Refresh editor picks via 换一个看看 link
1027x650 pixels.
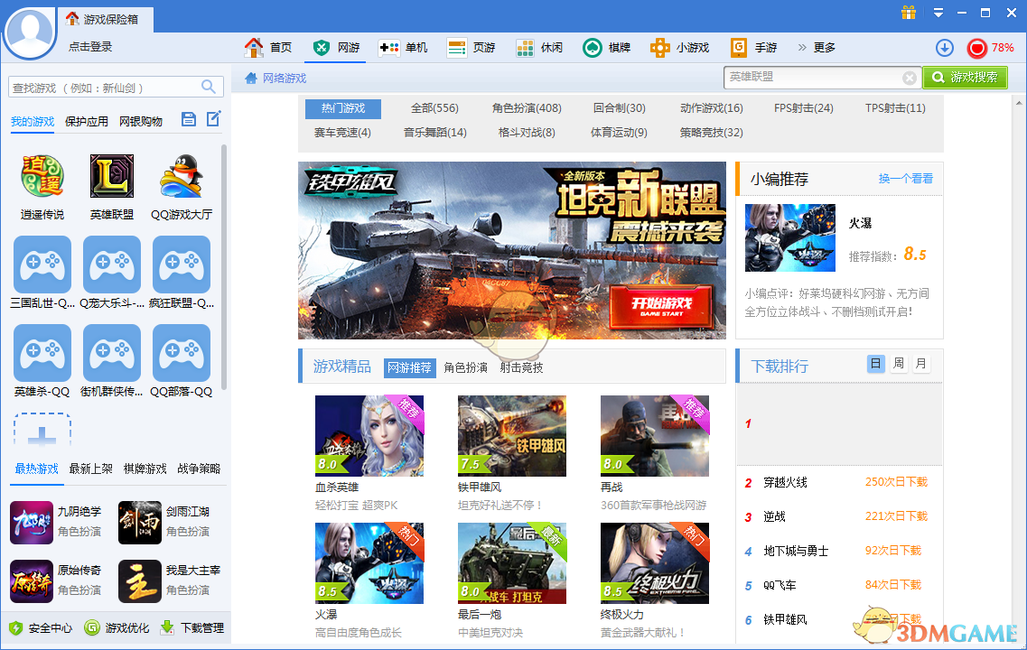904,179
